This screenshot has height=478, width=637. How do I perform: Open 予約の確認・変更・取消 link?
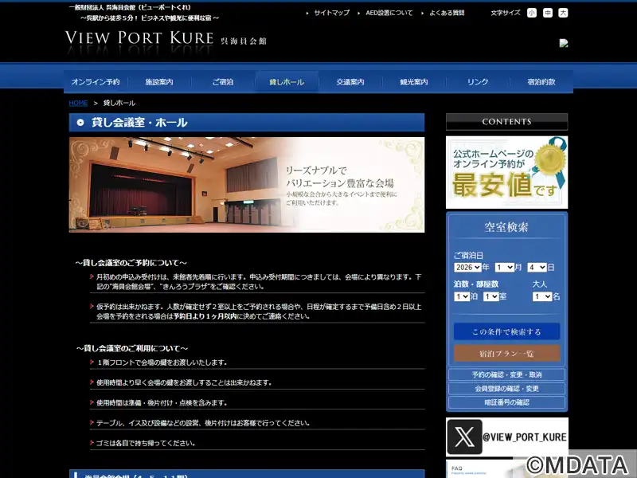coord(507,374)
